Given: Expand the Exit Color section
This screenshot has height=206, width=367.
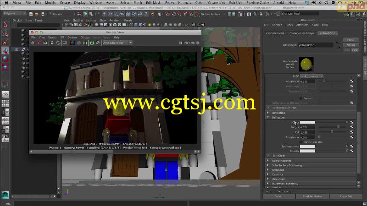Looking at the screenshot, I should pos(268,155).
